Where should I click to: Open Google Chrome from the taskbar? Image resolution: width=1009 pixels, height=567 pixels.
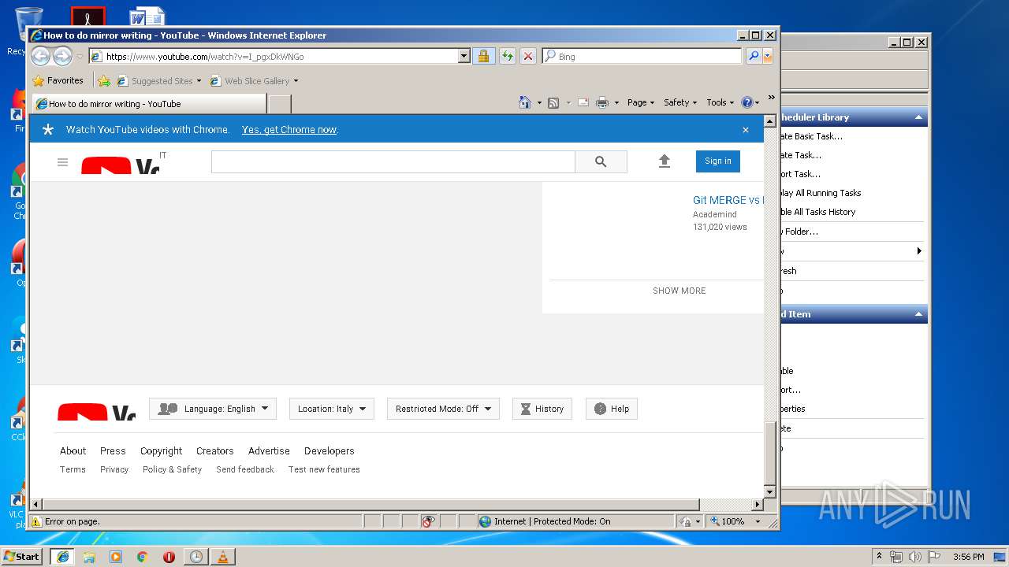142,557
